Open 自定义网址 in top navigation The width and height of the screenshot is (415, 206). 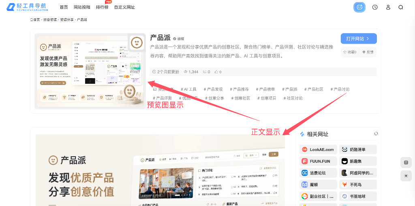click(x=124, y=7)
